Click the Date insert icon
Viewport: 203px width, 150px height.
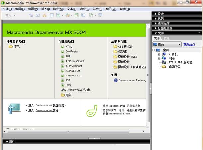tap(77, 15)
